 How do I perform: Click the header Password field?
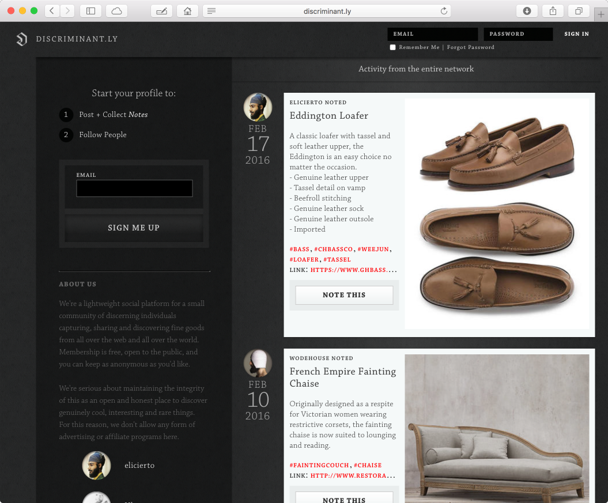click(x=518, y=34)
